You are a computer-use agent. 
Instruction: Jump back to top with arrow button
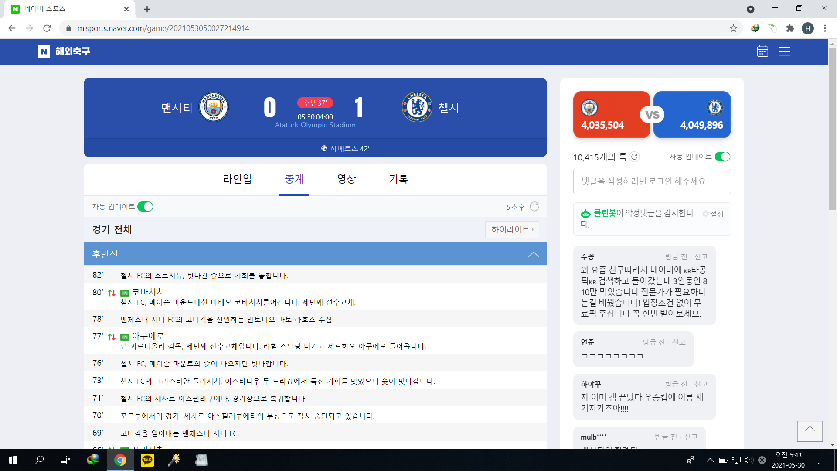click(x=810, y=431)
